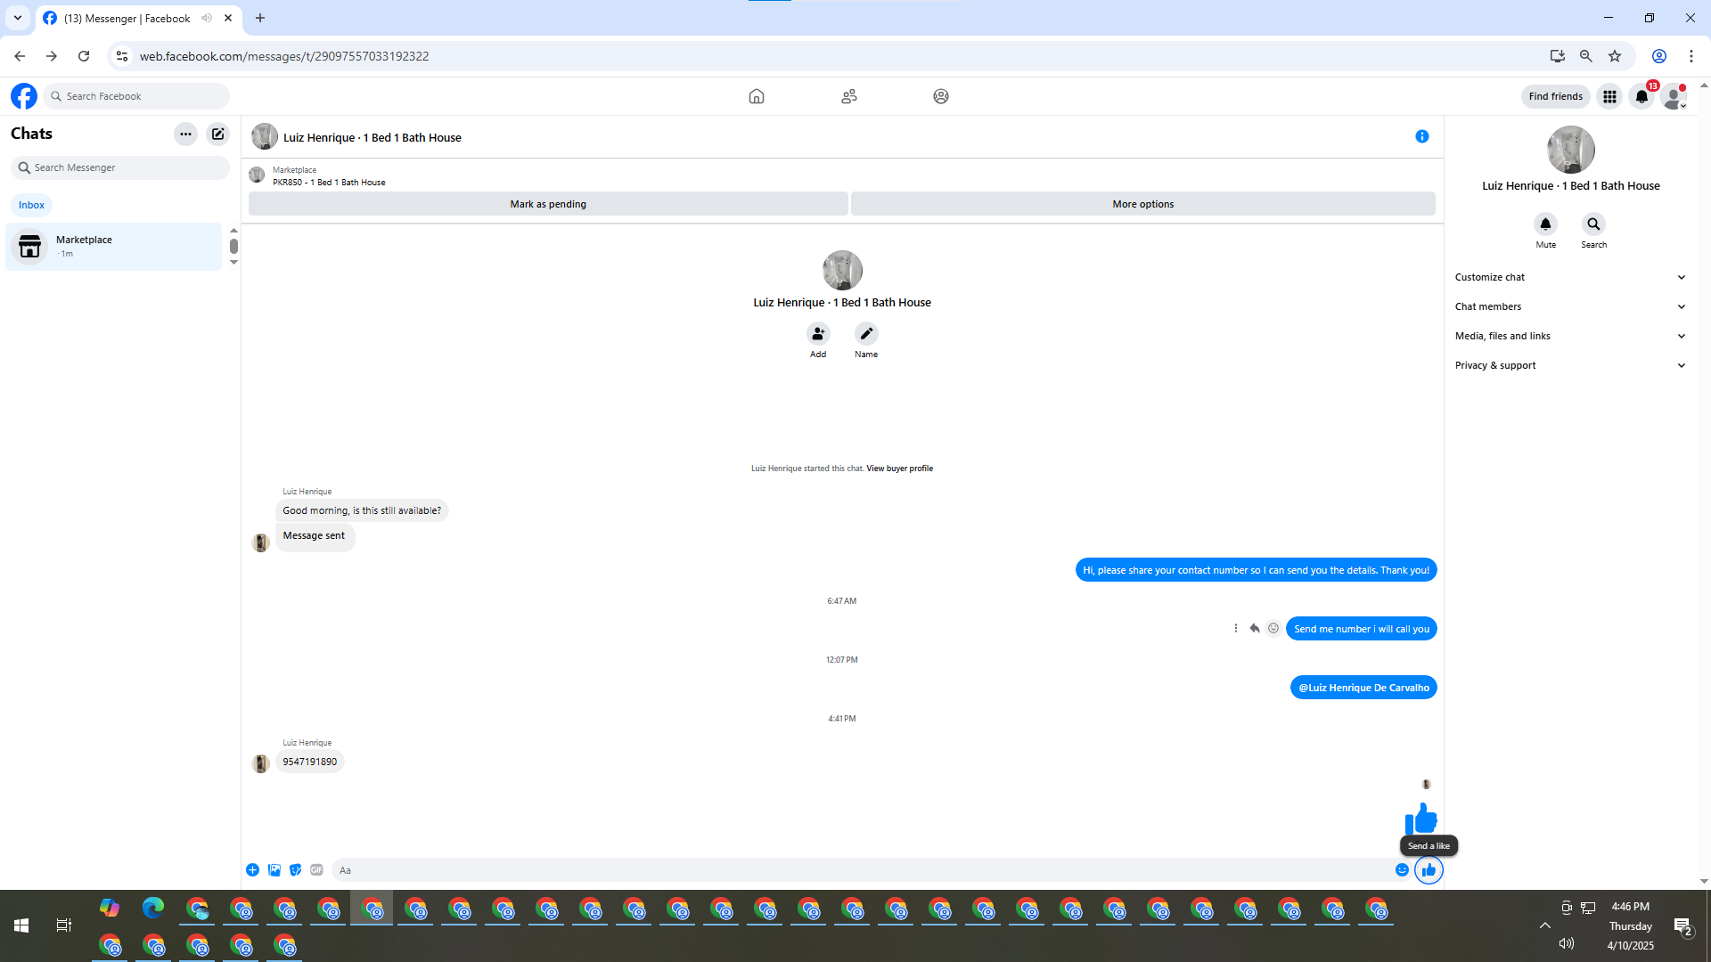Click reply arrow beside 'Send me number' message
1711x962 pixels.
[x=1255, y=629]
